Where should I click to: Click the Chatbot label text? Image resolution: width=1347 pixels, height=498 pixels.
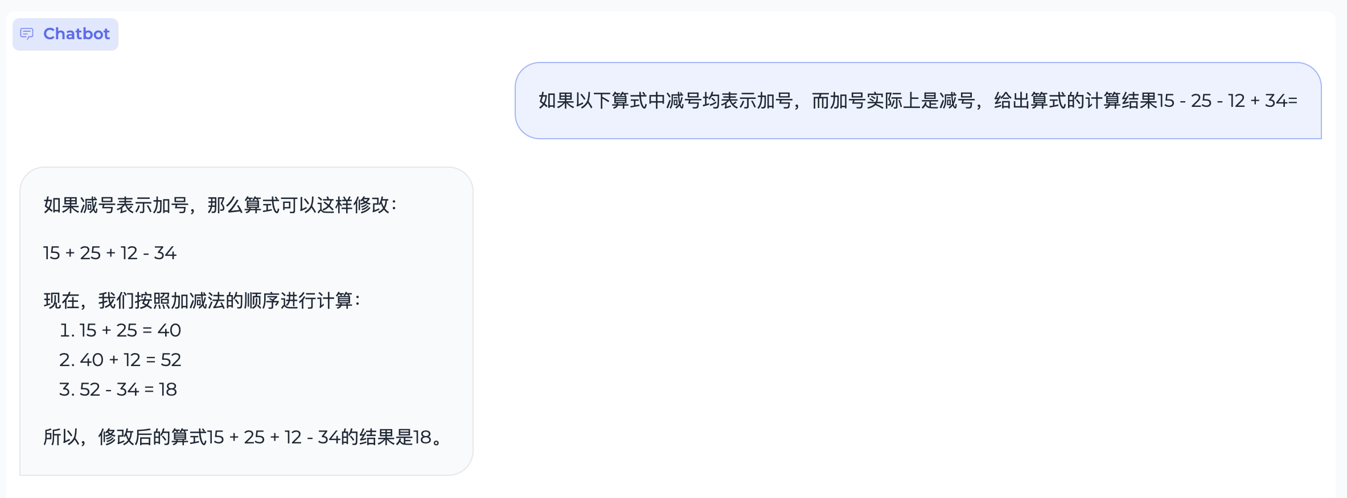tap(76, 34)
